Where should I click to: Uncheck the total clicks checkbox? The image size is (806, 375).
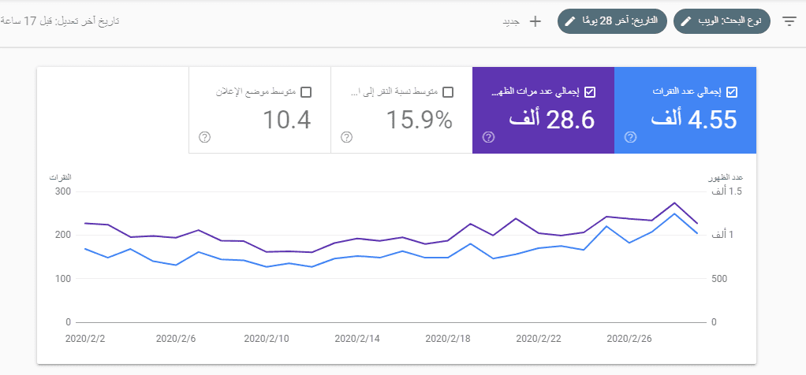click(x=731, y=92)
